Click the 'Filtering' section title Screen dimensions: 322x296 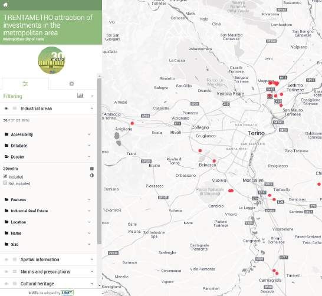13,96
